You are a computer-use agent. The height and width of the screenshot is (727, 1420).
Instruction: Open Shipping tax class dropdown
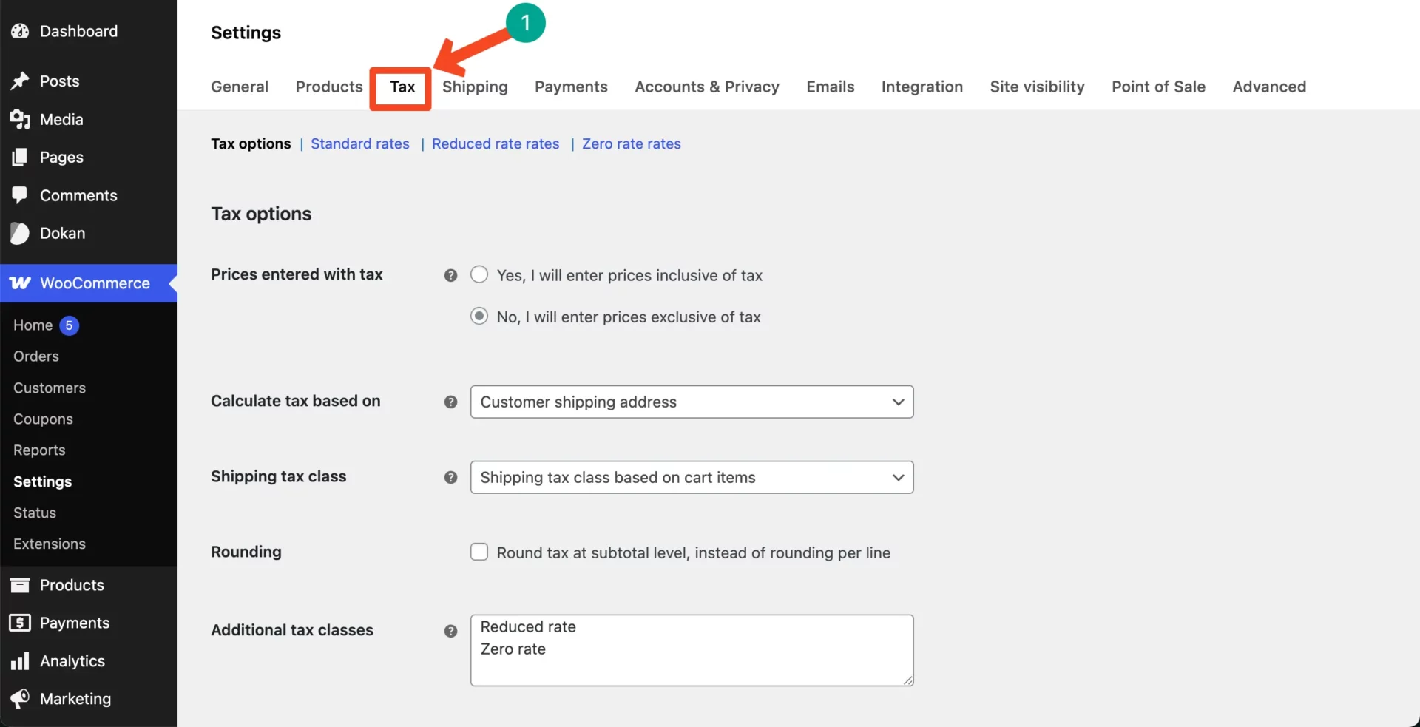point(692,477)
